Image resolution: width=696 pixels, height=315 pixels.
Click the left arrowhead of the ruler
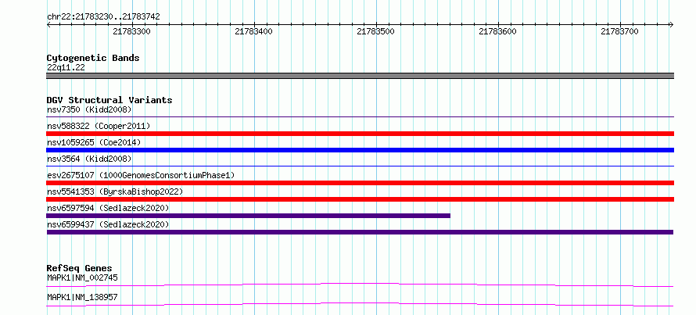[x=48, y=25]
